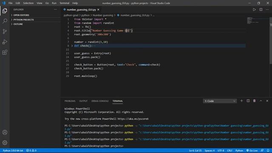The height and width of the screenshot is (153, 272).
Task: Kill the terminal with trash icon
Action: [254, 101]
